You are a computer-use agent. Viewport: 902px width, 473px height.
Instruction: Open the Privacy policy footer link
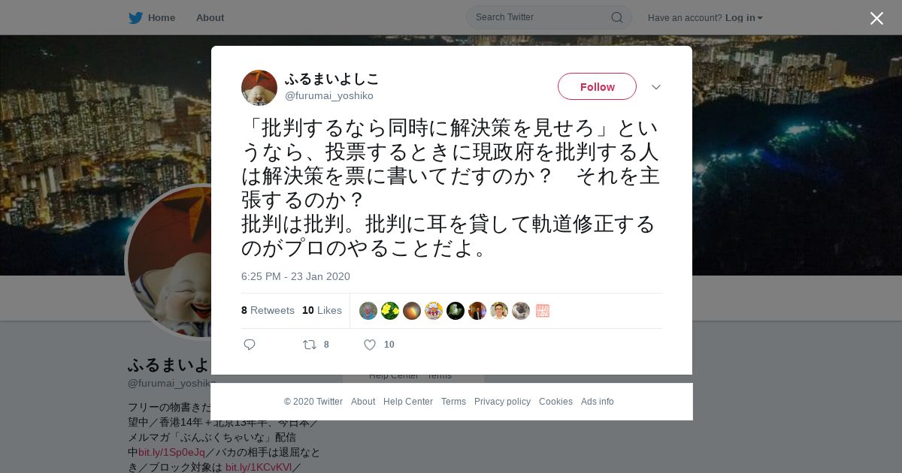coord(502,402)
